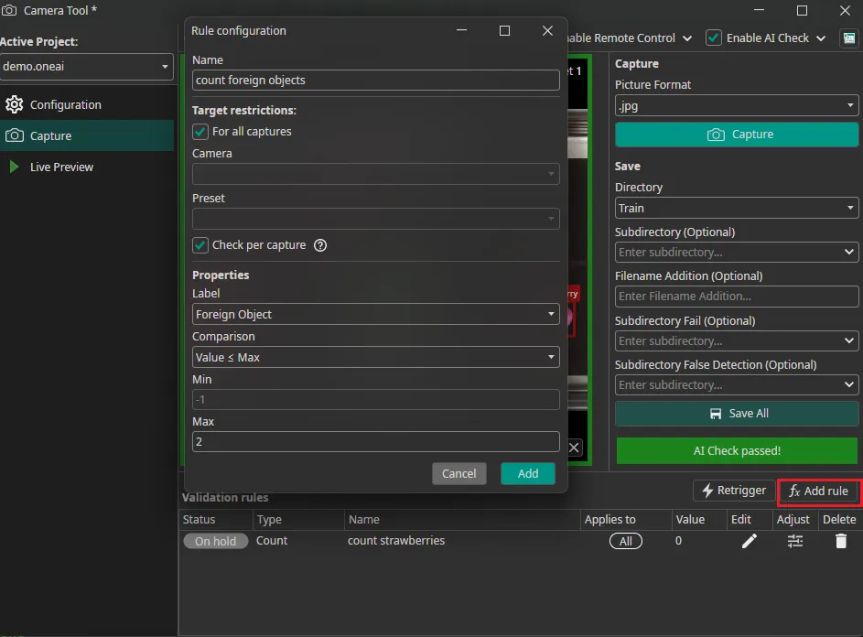
Task: Change the Comparison dropdown from Value ≤ Max
Action: point(375,357)
